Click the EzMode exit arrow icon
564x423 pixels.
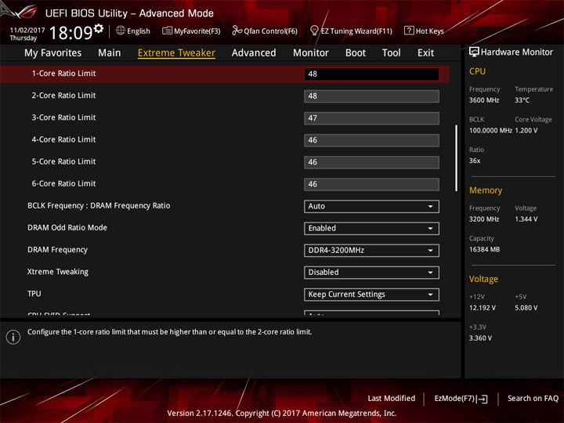point(483,399)
